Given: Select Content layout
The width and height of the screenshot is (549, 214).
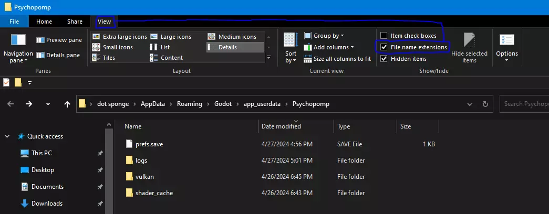Looking at the screenshot, I should point(167,58).
